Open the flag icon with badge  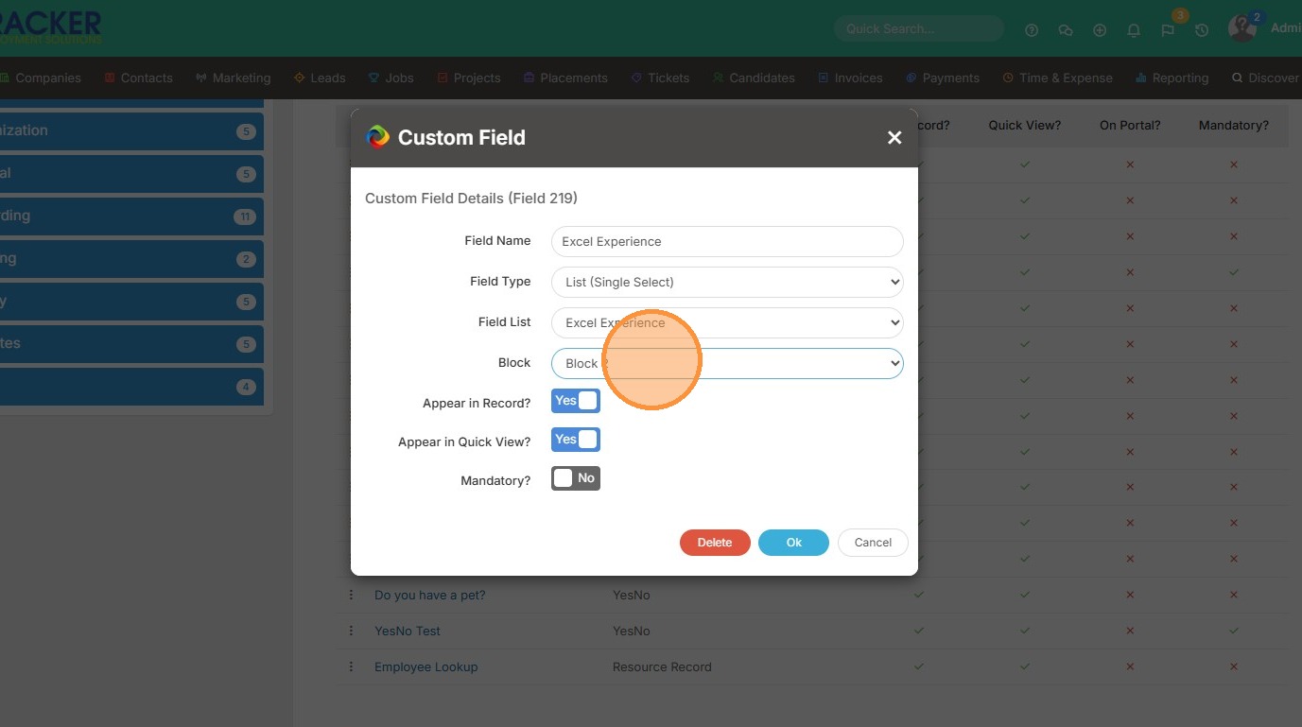1168,30
